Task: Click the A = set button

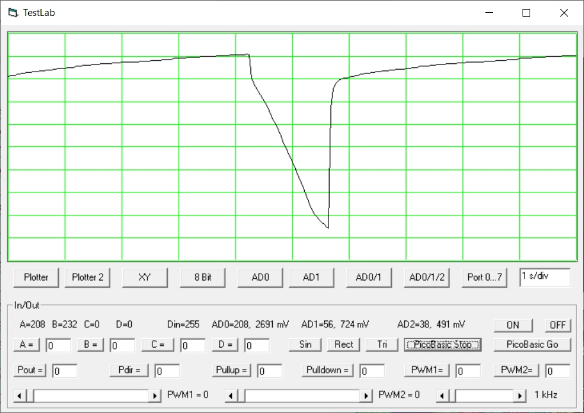Action: tap(26, 345)
